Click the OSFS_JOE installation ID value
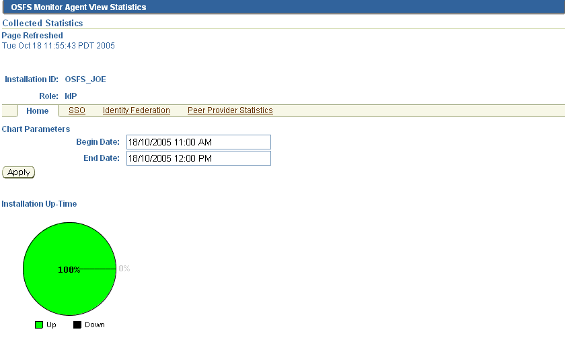565x340 pixels. 85,79
